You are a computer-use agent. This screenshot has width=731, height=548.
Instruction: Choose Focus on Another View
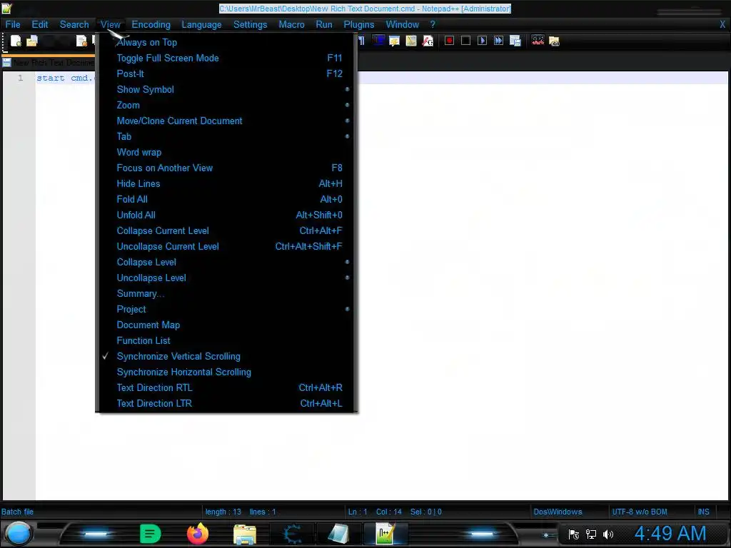[x=226, y=168]
